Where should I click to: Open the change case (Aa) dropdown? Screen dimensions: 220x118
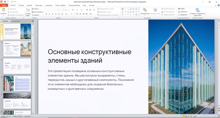(x=67, y=14)
